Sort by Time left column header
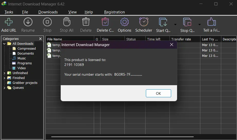 point(157,39)
